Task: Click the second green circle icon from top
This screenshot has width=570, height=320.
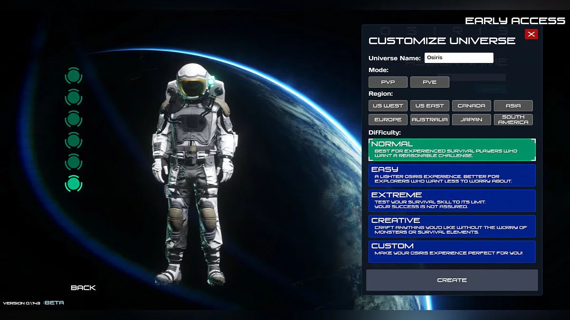Action: tap(74, 98)
